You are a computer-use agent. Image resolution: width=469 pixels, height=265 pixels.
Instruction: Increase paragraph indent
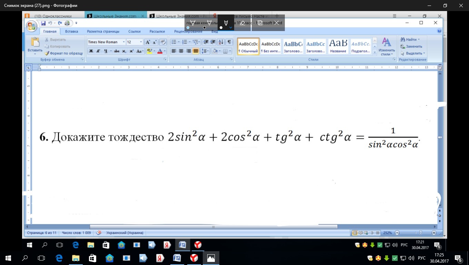click(x=213, y=42)
